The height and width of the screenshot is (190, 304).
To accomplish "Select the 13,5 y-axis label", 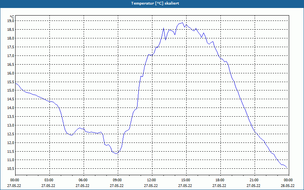I will click(11, 117).
